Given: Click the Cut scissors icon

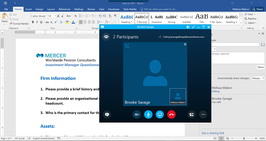Looking at the screenshot, I should pos(11,15).
